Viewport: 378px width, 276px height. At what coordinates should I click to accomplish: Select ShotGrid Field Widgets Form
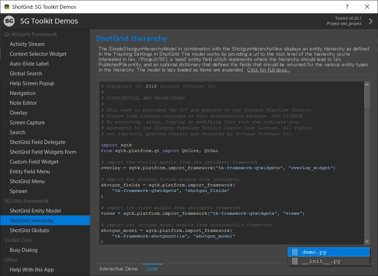click(43, 152)
